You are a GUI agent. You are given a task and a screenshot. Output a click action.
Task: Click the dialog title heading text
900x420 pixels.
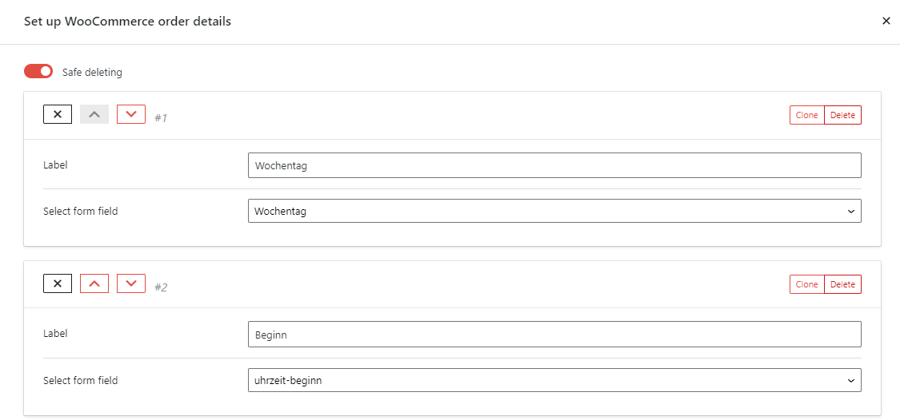[x=127, y=22]
